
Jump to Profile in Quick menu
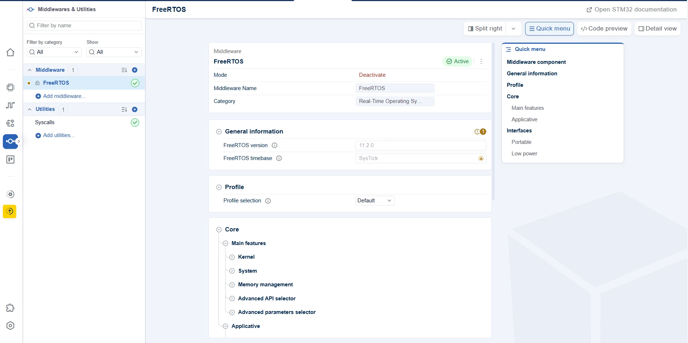(x=515, y=85)
